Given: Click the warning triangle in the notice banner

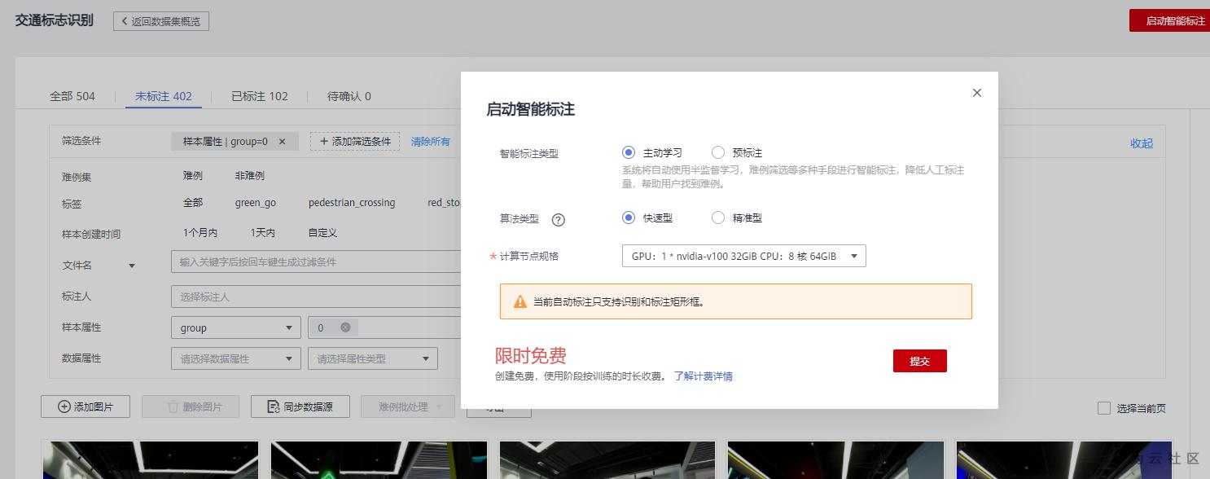Looking at the screenshot, I should click(519, 301).
